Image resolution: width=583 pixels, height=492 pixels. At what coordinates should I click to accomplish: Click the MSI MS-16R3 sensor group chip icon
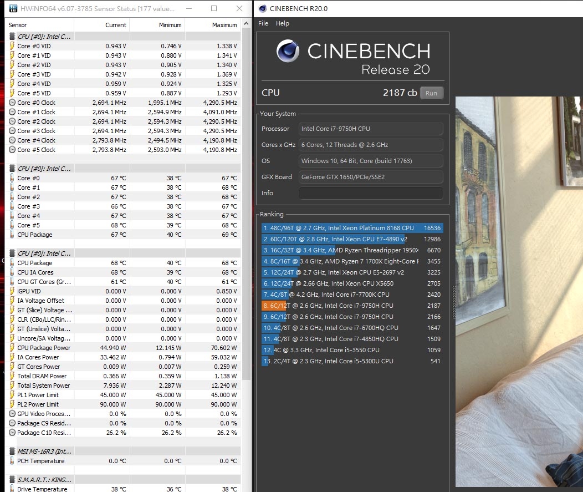[12, 451]
